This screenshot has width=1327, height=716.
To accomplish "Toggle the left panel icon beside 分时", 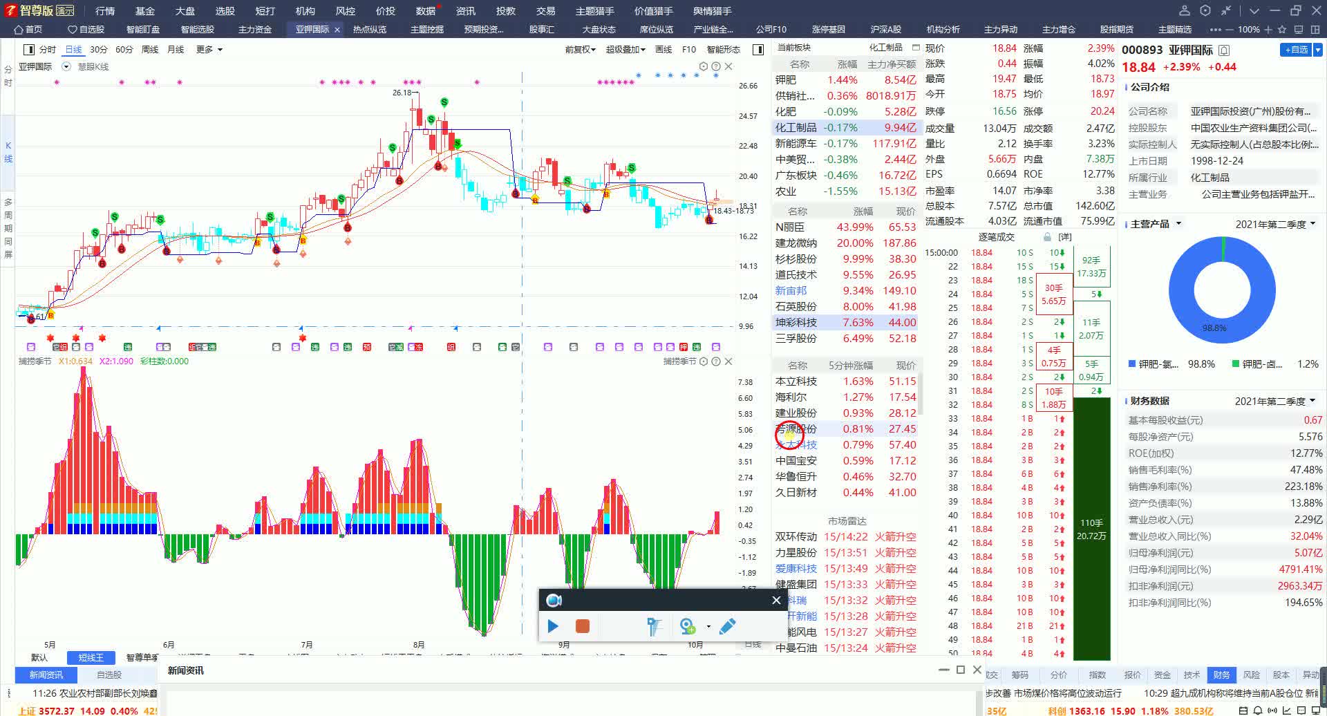I will click(x=29, y=50).
